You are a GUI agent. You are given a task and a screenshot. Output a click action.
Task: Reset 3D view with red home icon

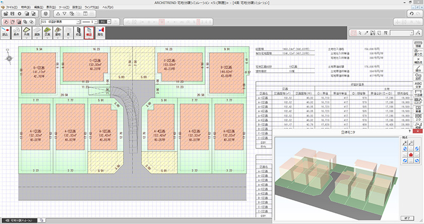[x=411, y=155]
